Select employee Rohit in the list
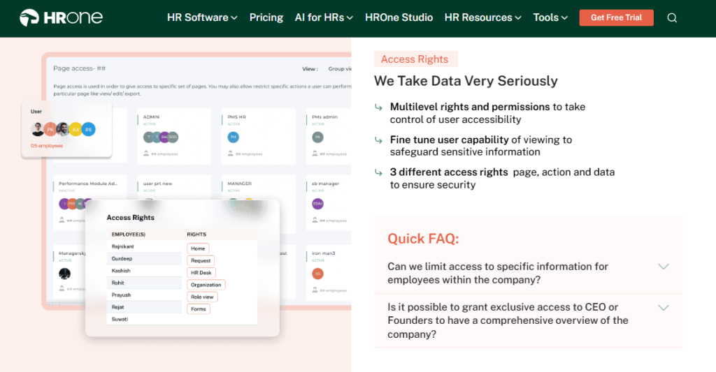The height and width of the screenshot is (372, 716). click(x=144, y=283)
